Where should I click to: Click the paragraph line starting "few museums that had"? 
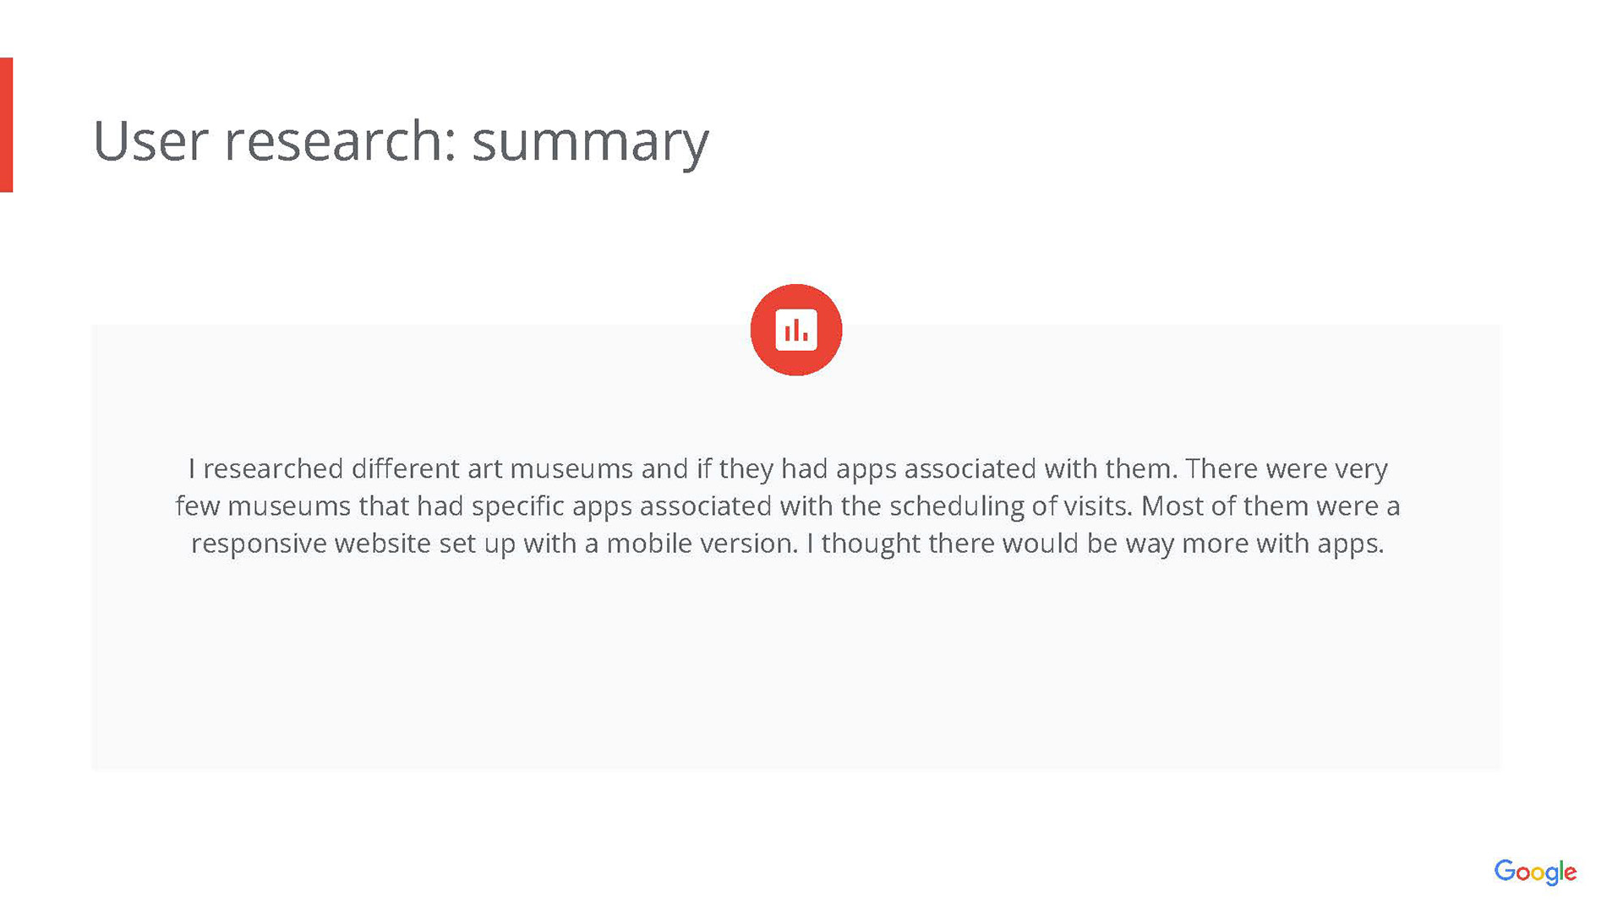787,506
